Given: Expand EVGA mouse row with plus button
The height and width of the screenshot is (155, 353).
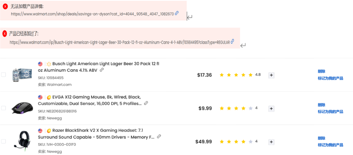Looking at the screenshot, I should click(x=271, y=109).
